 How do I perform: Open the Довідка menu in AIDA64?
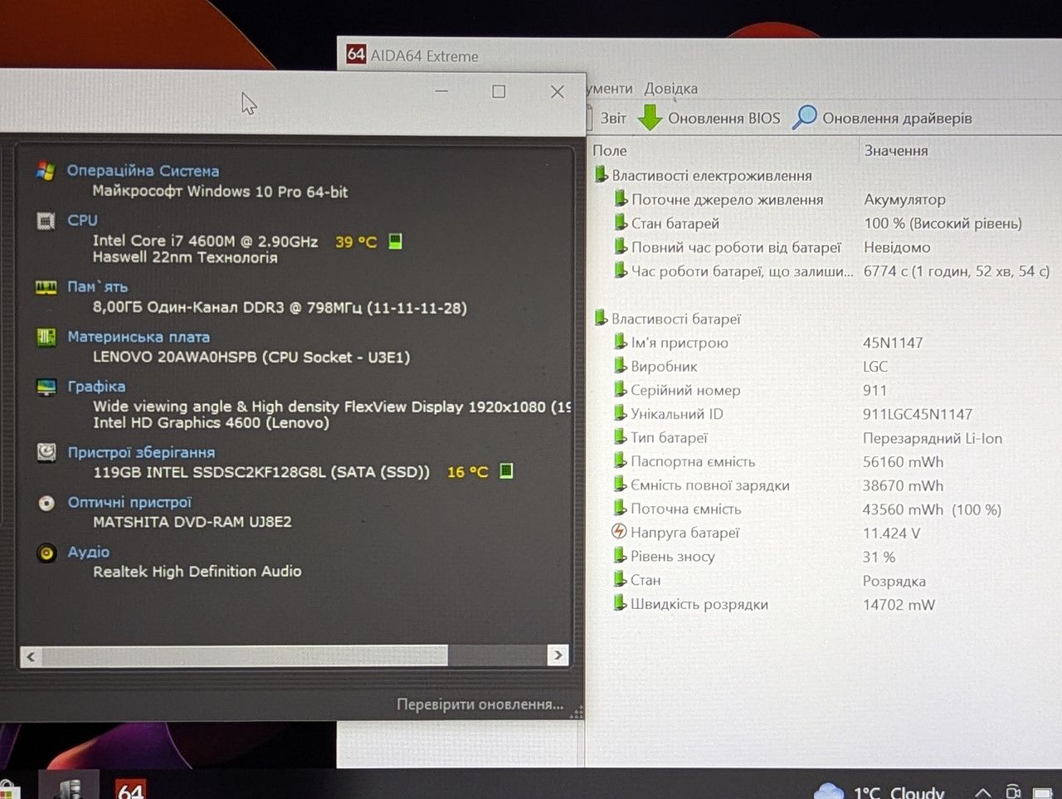click(671, 88)
